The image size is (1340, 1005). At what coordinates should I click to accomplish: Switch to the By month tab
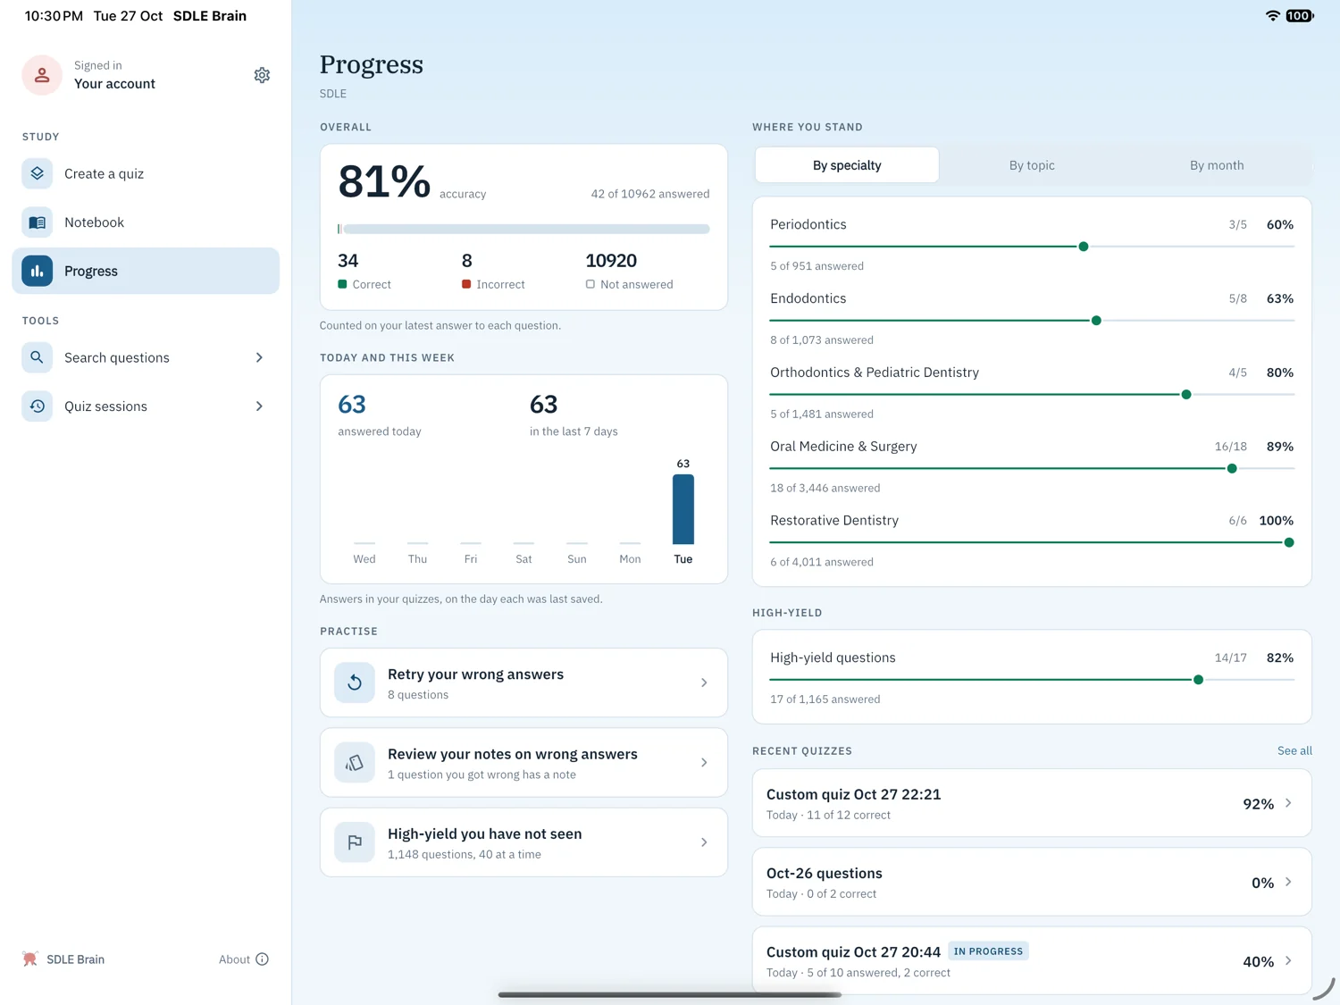point(1217,165)
